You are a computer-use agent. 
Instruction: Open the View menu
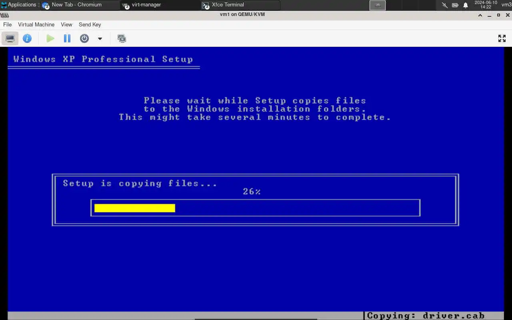(x=66, y=24)
